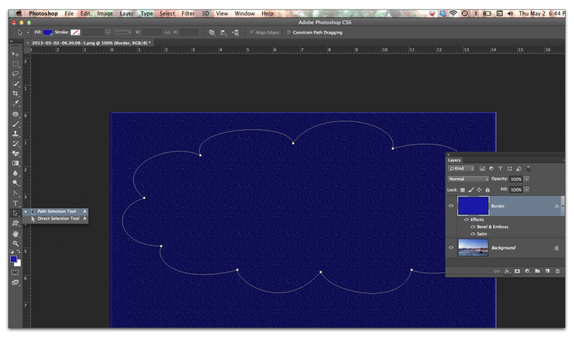
Task: Select the Spot Healing Brush tool
Action: click(15, 114)
